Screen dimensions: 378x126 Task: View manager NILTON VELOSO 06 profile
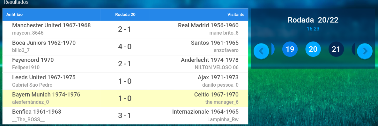click(x=217, y=67)
